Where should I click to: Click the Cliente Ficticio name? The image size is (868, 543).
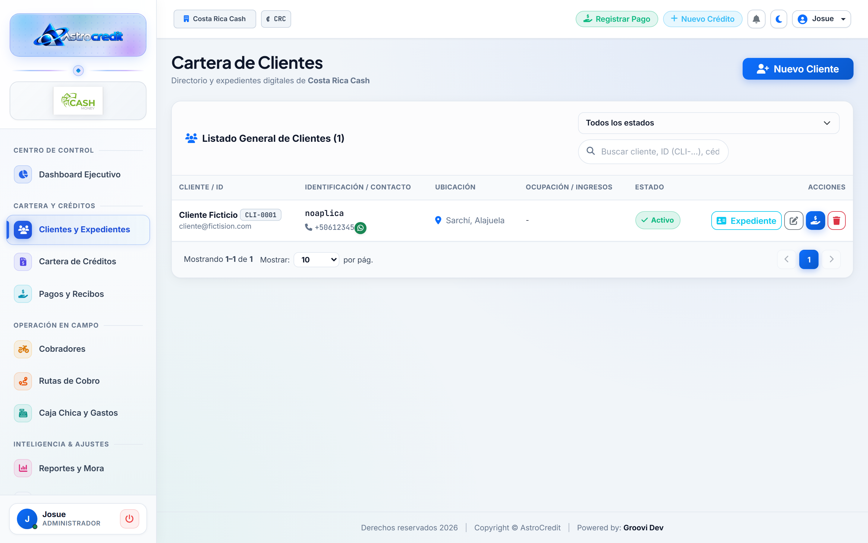[x=208, y=215]
